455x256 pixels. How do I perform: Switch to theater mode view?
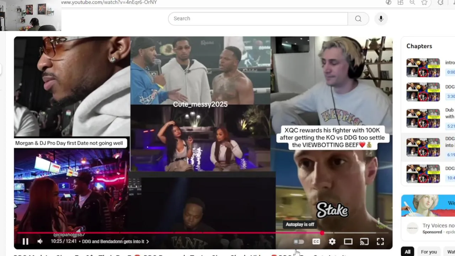(x=348, y=242)
